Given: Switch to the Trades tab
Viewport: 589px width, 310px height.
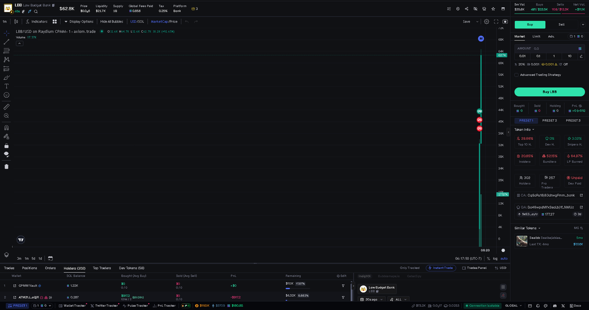Looking at the screenshot, I should tap(9, 268).
